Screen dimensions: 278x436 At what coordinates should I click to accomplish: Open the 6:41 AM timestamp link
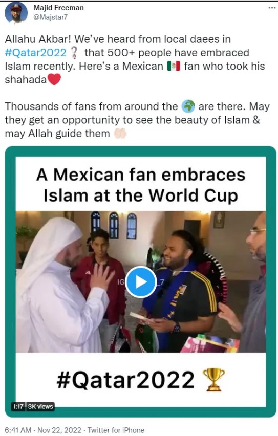click(18, 430)
